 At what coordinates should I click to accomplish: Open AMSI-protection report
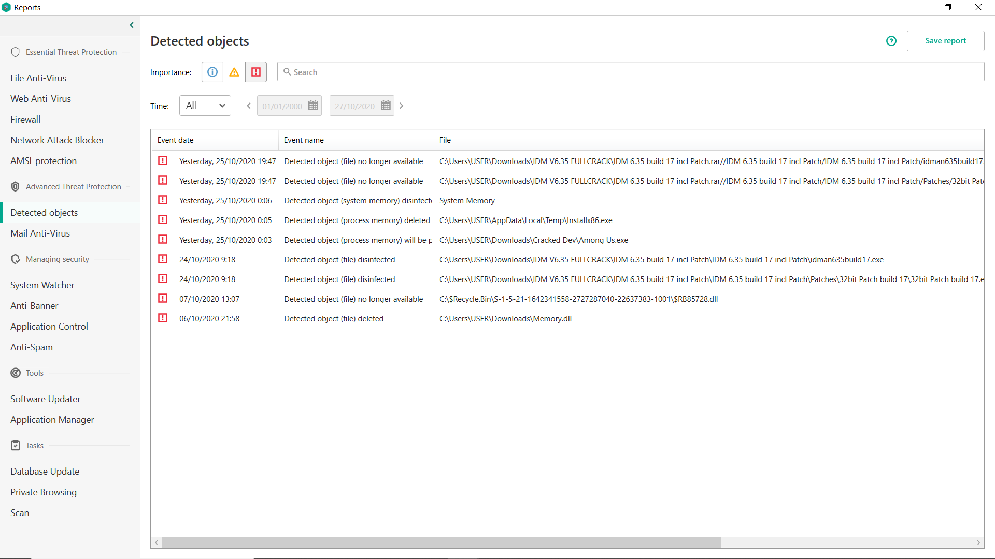coord(44,161)
